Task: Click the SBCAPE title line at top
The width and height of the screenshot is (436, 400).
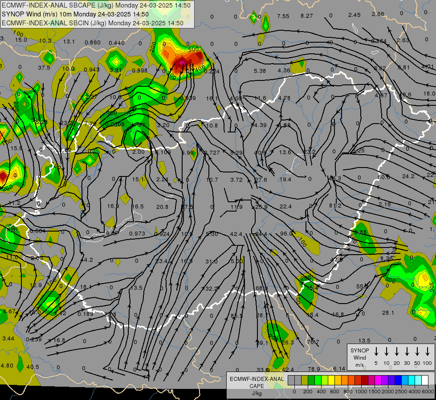Action: pyautogui.click(x=97, y=5)
